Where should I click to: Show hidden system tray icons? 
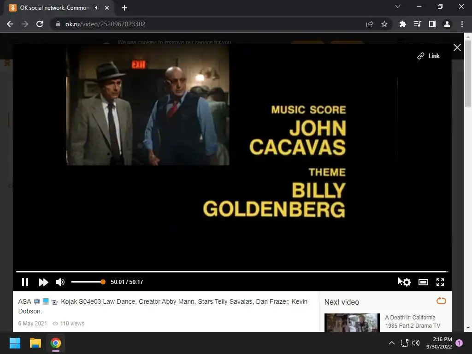[x=392, y=343]
